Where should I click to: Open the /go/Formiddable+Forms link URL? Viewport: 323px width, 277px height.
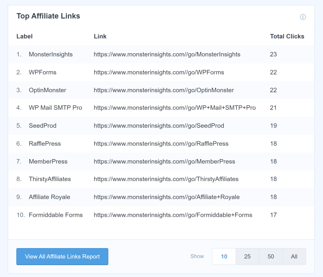173,215
